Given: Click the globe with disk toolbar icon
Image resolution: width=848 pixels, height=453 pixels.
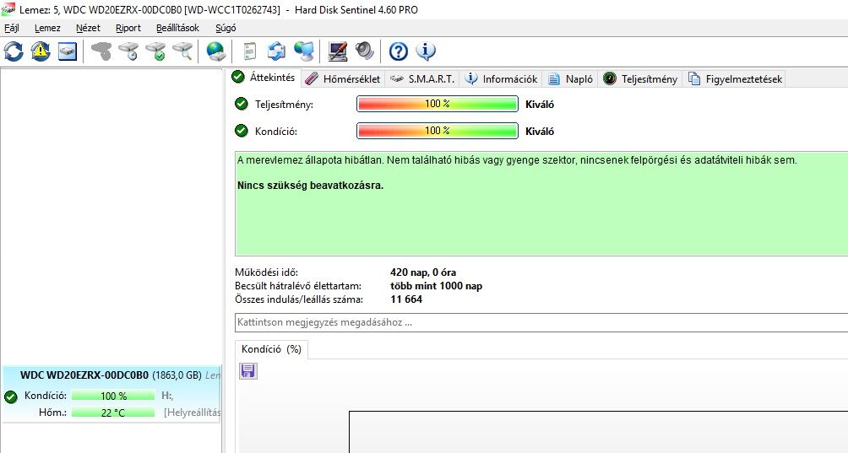Looking at the screenshot, I should [215, 51].
